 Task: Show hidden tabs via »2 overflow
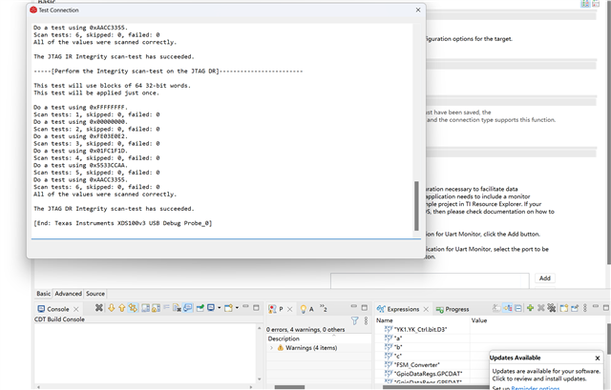point(324,308)
